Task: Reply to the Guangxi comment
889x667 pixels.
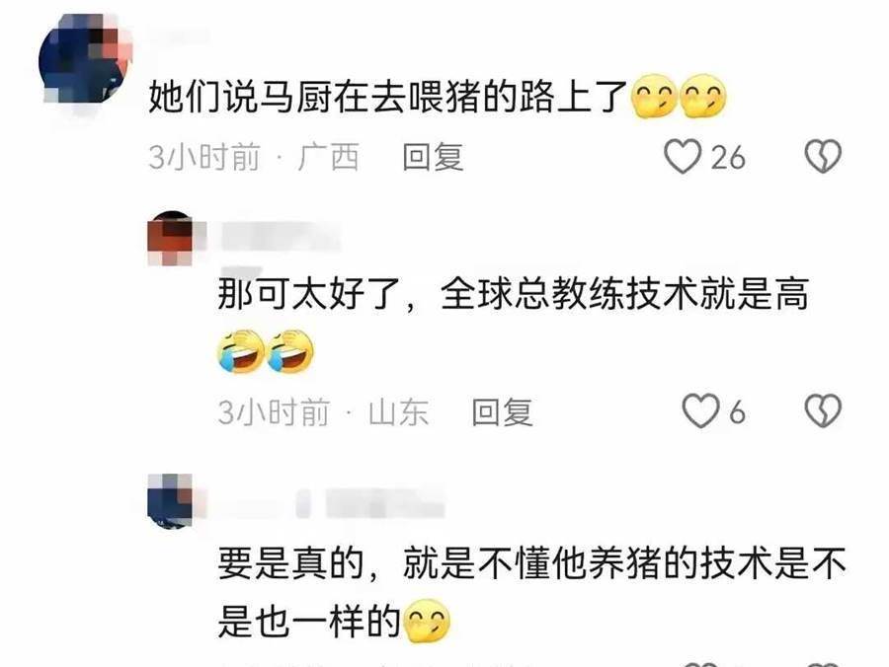Action: click(x=434, y=157)
